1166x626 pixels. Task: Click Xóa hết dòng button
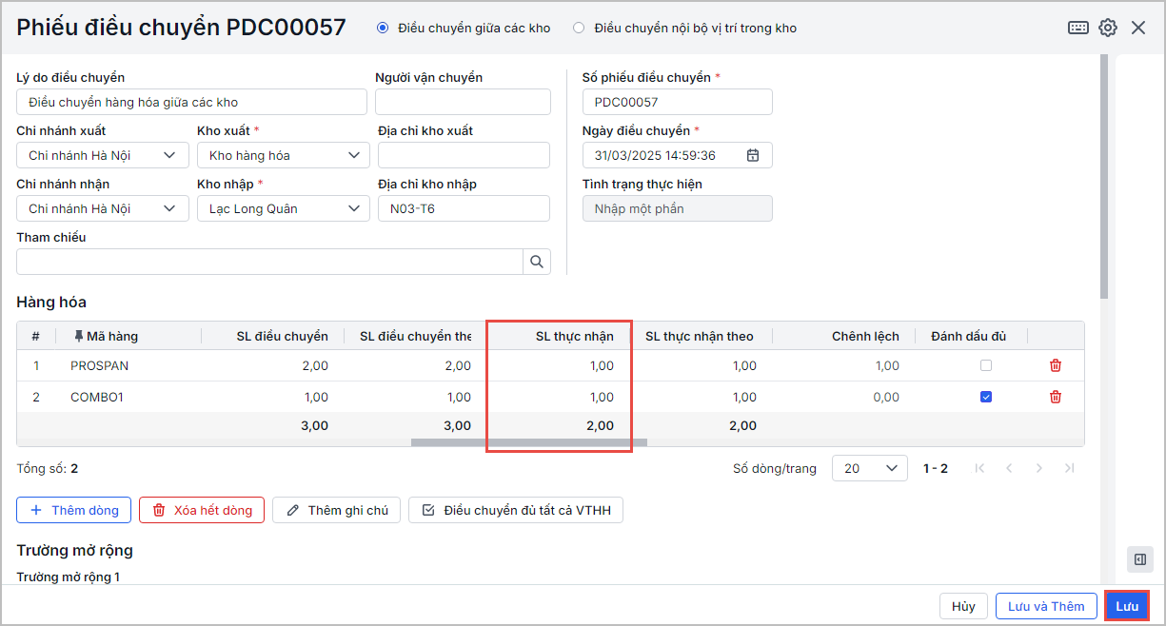click(202, 510)
